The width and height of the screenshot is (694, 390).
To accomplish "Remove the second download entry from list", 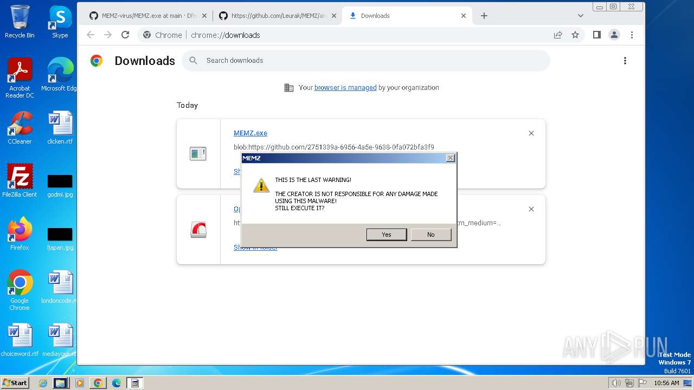I will (x=531, y=209).
